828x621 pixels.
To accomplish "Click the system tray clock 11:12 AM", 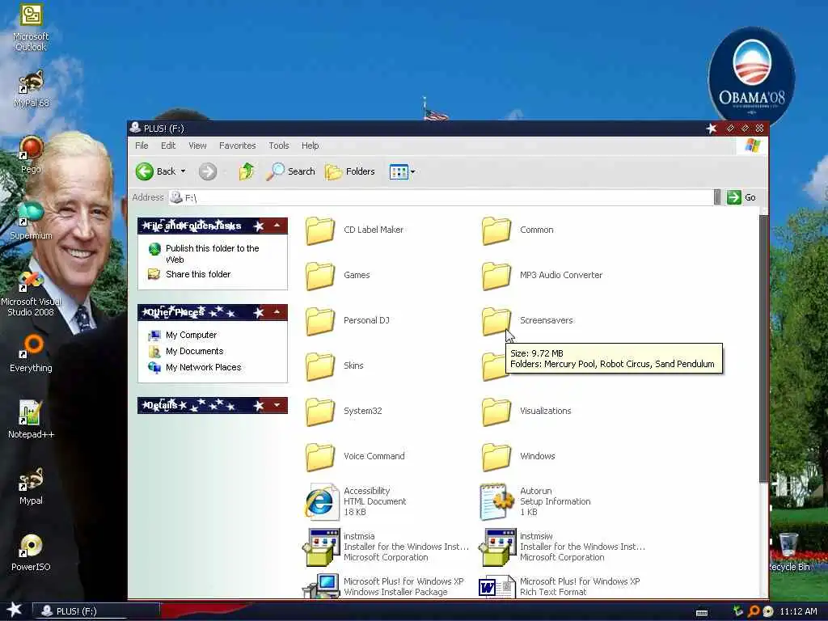I will 798,611.
